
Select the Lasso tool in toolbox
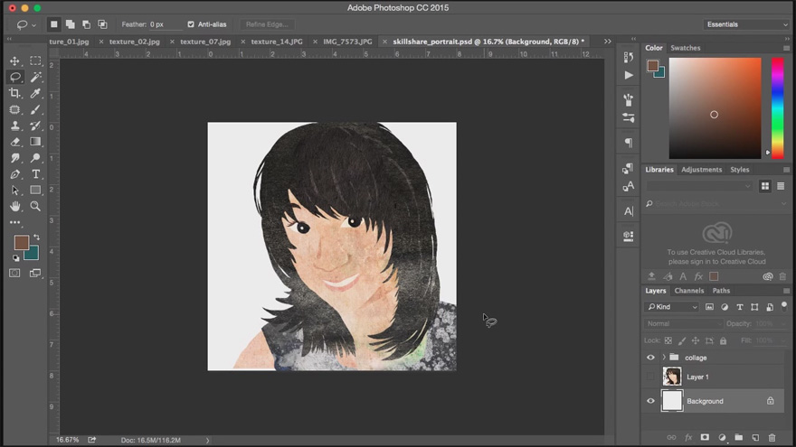(x=14, y=77)
